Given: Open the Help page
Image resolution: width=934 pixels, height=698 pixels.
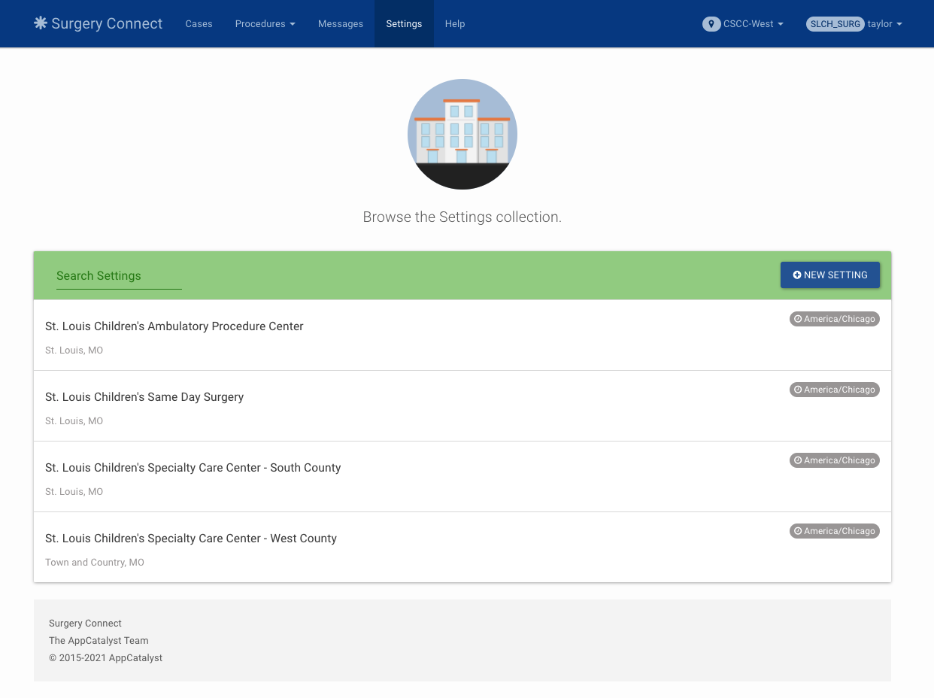Looking at the screenshot, I should coord(455,24).
